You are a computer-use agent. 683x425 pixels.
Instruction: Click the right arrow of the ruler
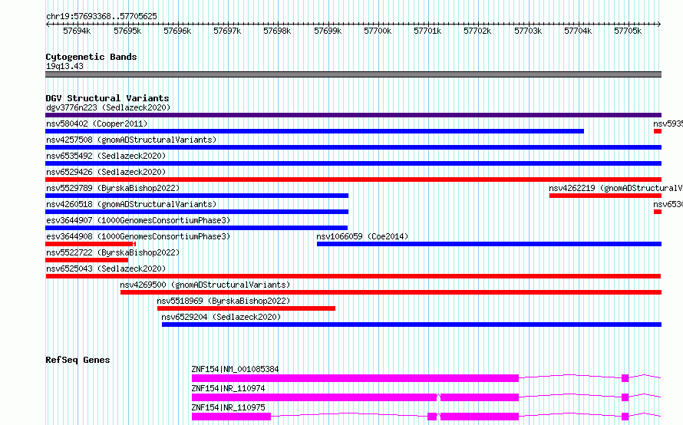pos(659,24)
